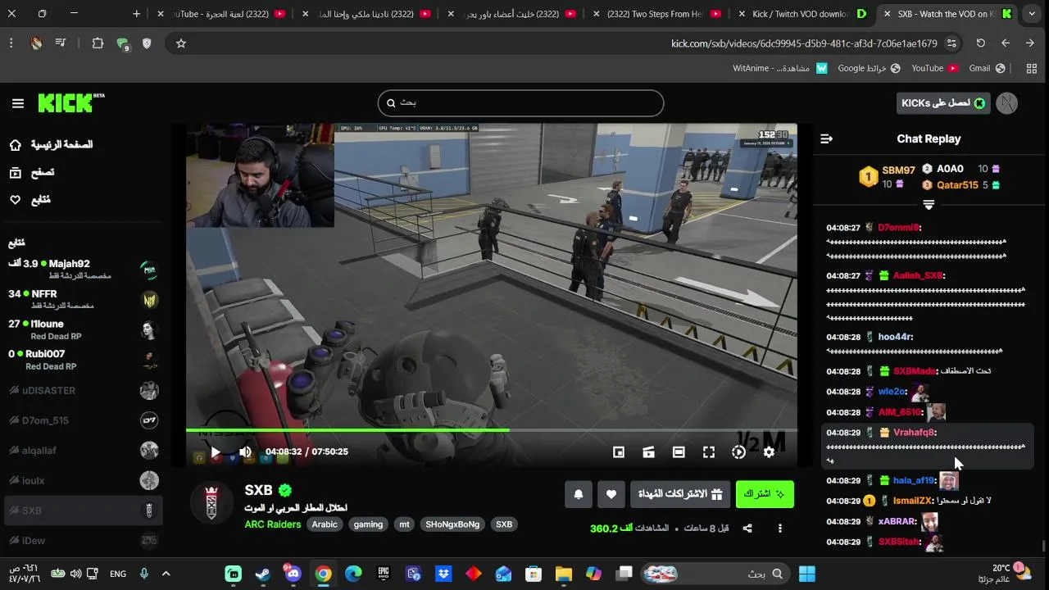Toggle follow heart for SXB
The width and height of the screenshot is (1049, 590).
(611, 494)
